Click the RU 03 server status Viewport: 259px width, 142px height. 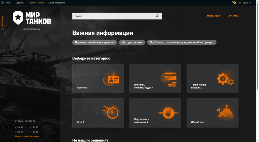pos(34,132)
